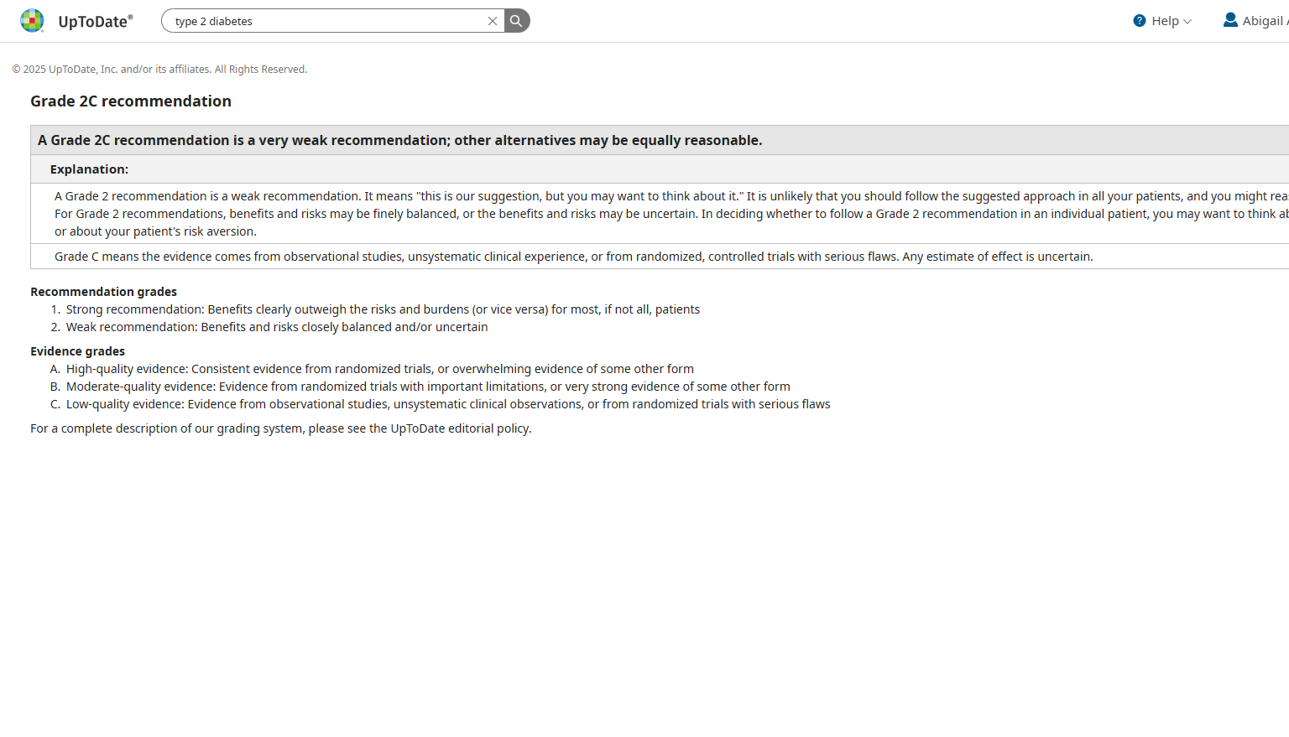1289x737 pixels.
Task: Click the Recommendation grades subheading
Action: (103, 292)
